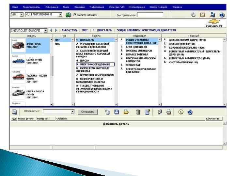
Task: Click the 2007 breadcrumb link
Action: (x=85, y=30)
